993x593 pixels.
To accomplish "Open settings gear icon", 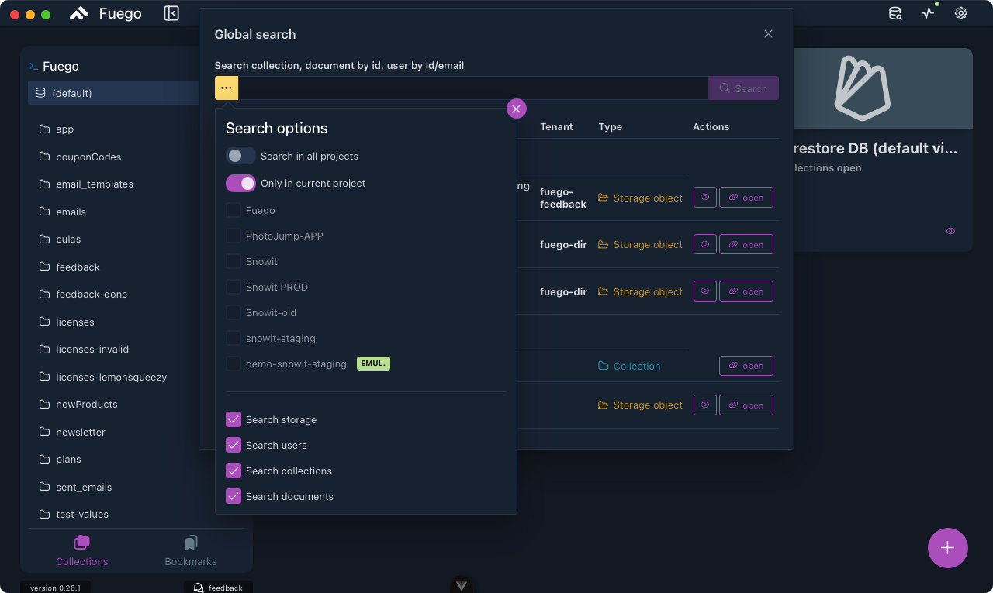I will click(961, 13).
